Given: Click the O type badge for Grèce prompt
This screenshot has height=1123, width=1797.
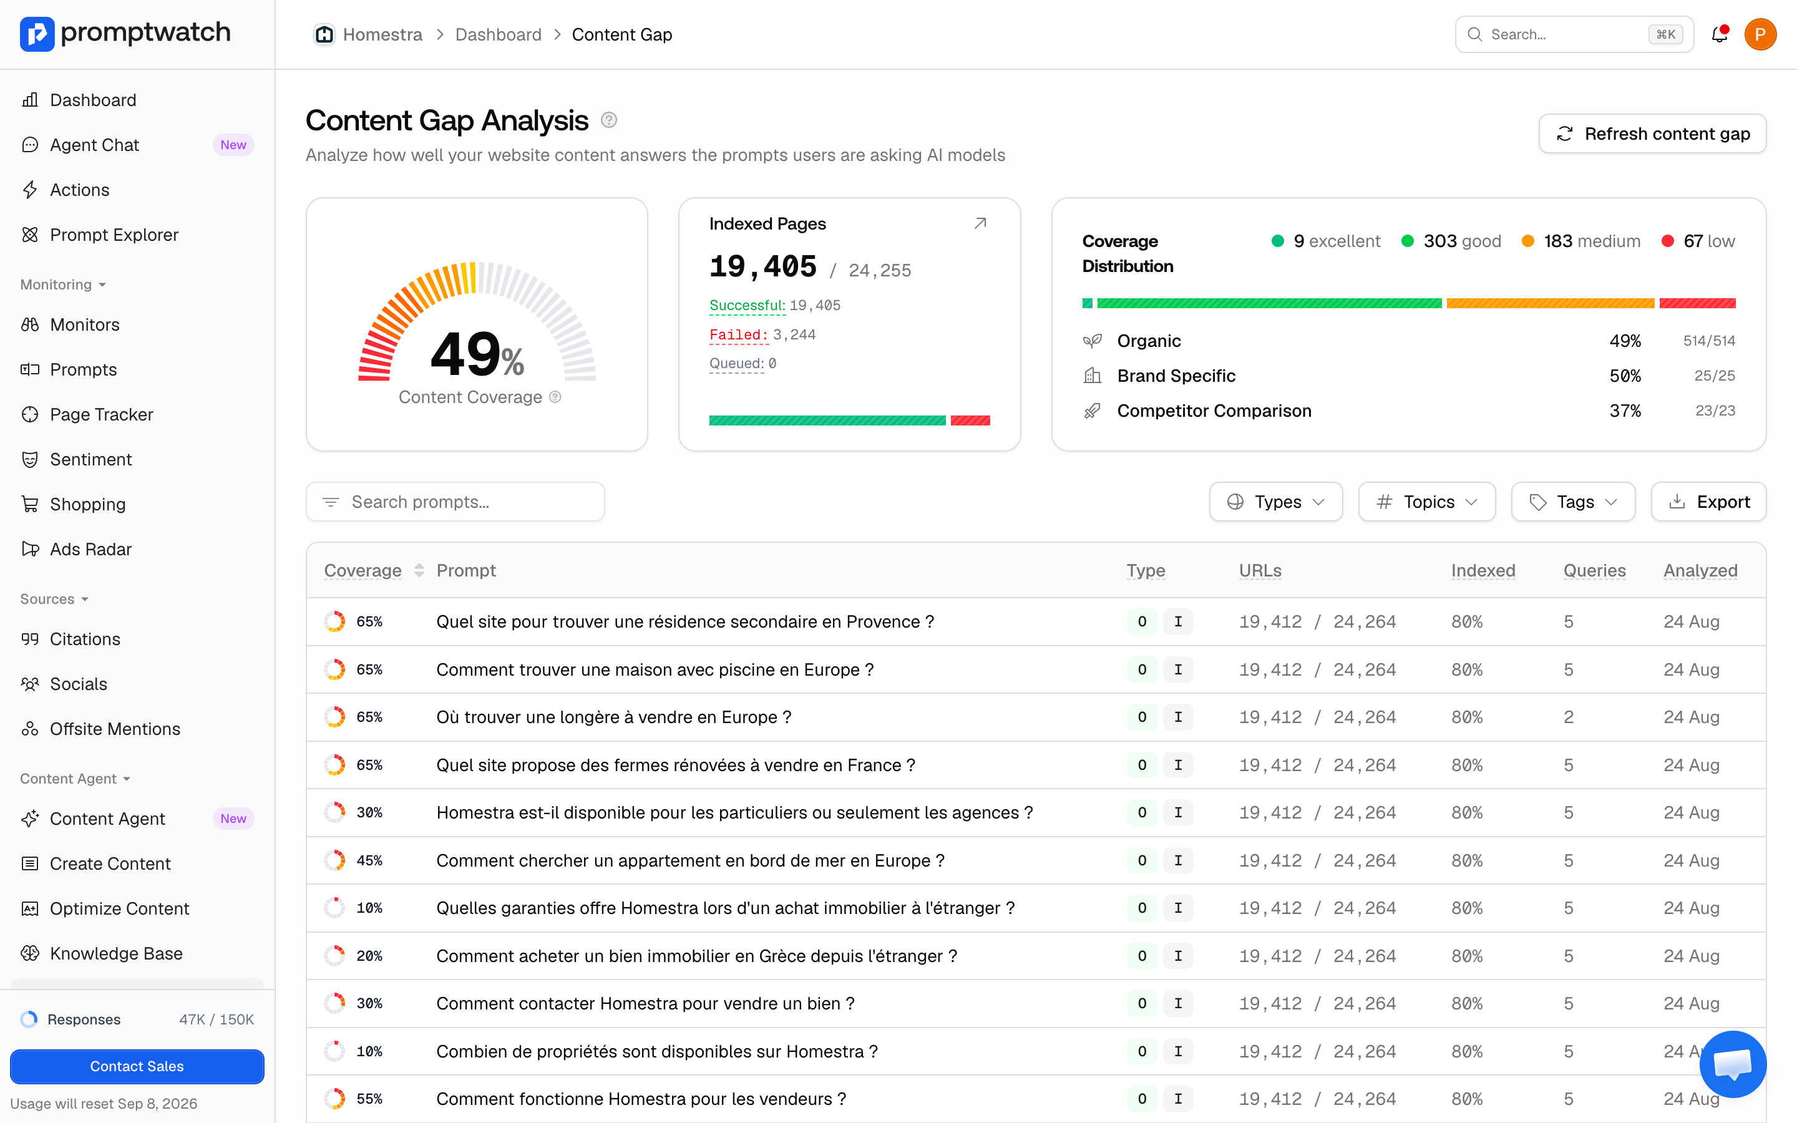Looking at the screenshot, I should point(1141,956).
